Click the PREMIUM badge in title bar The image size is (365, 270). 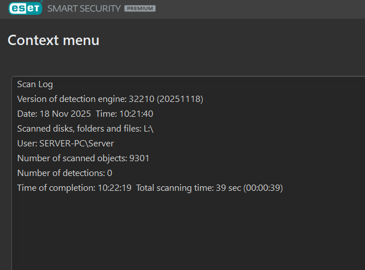pyautogui.click(x=140, y=9)
